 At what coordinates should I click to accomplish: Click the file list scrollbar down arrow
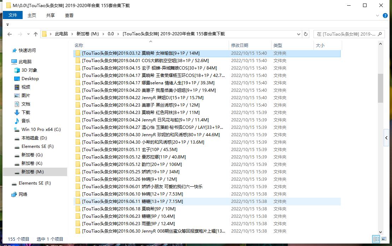pyautogui.click(x=380, y=232)
